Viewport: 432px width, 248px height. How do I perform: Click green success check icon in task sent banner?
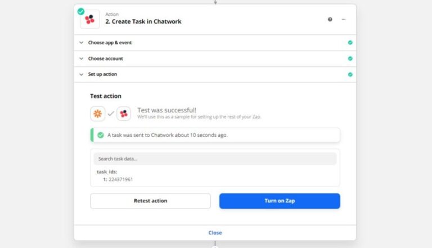101,135
